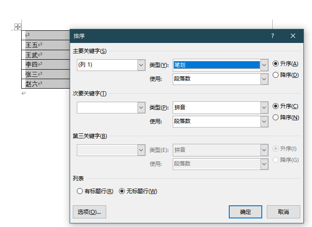Select 降序(N) for secondary keyword
312x227 pixels.
(275, 118)
